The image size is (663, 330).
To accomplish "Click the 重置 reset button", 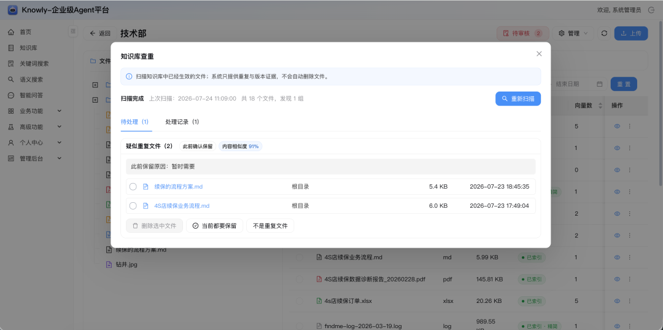I will [x=624, y=84].
